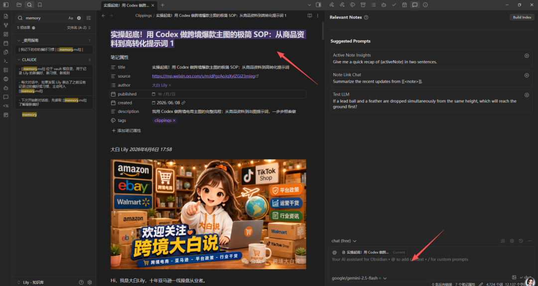Open the canvas grid ribbon icon
The image size is (538, 286).
click(6, 34)
